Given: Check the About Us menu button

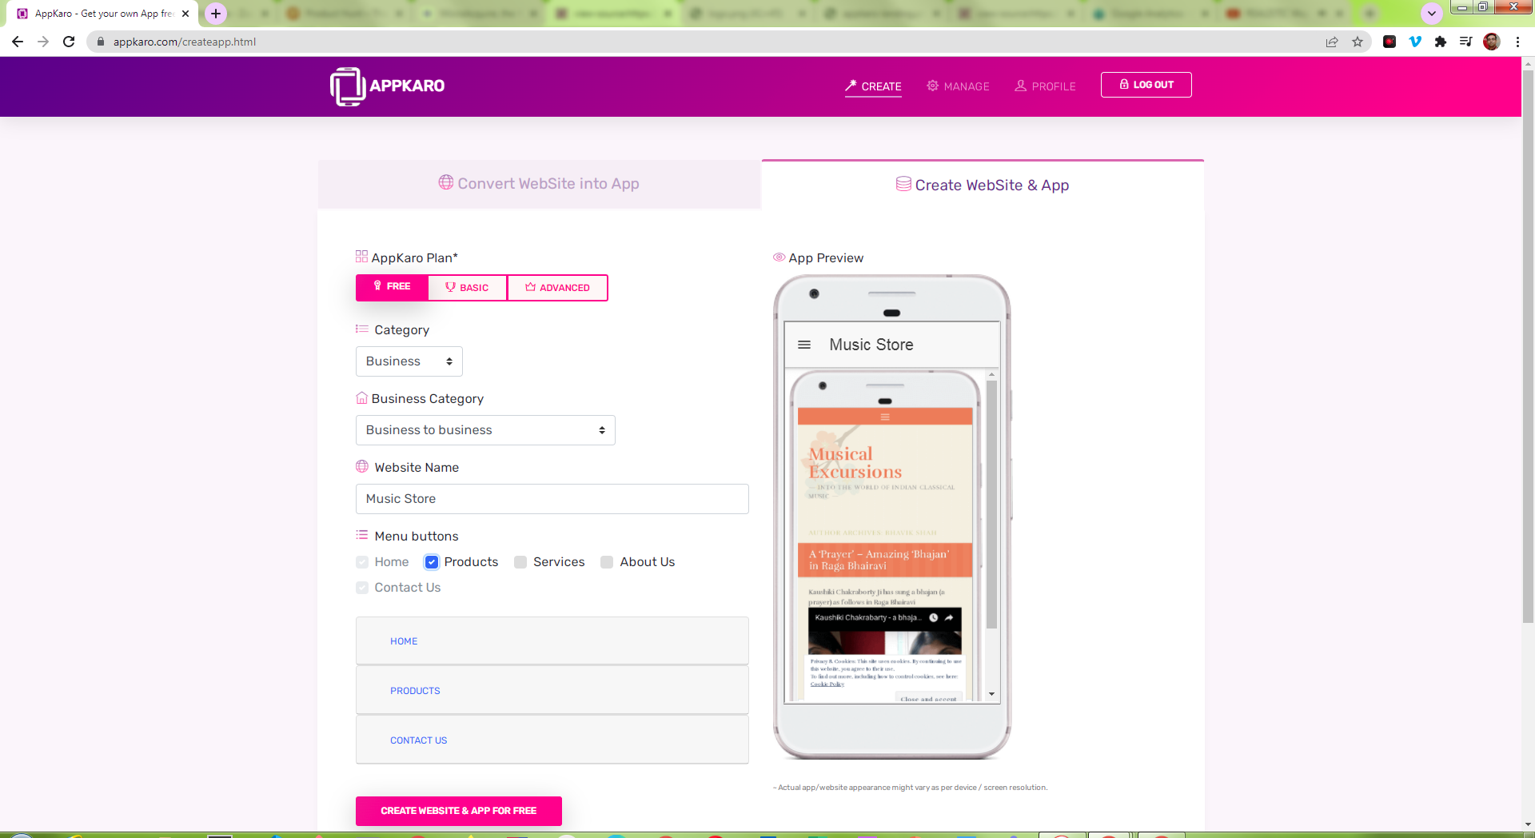Looking at the screenshot, I should click(607, 562).
